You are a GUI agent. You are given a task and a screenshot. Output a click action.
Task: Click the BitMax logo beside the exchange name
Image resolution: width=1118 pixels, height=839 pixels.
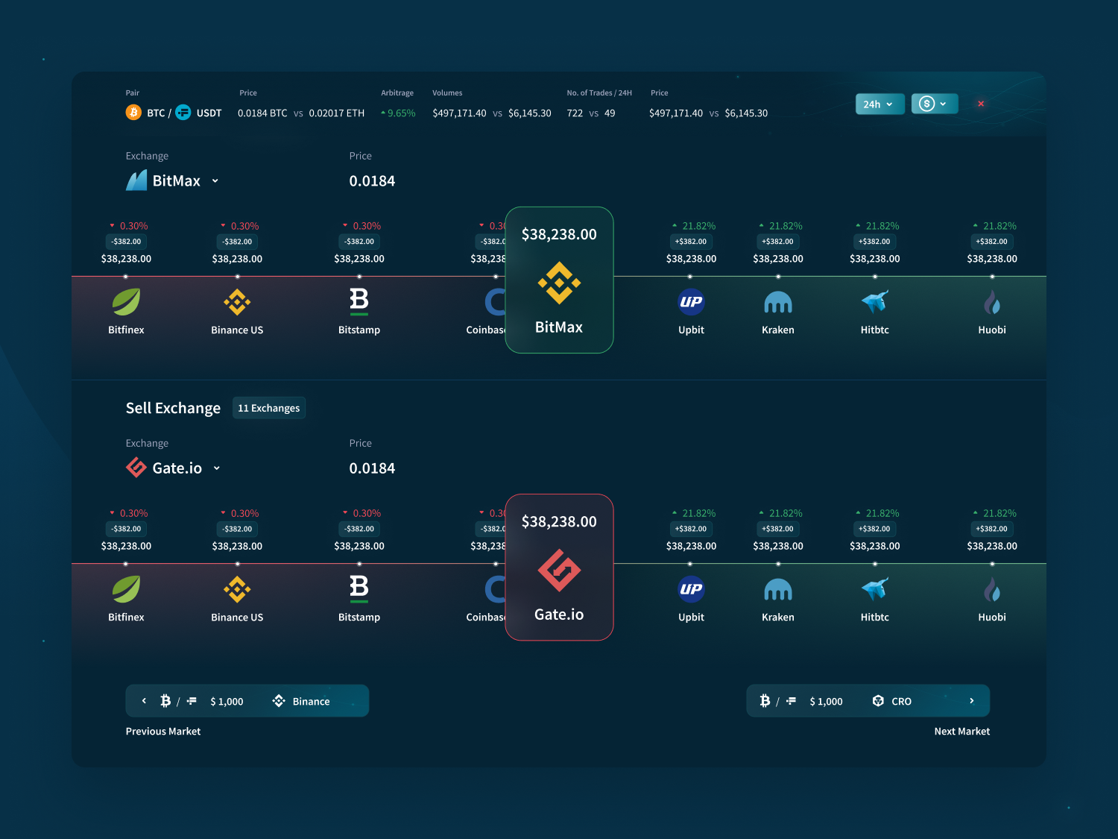136,180
